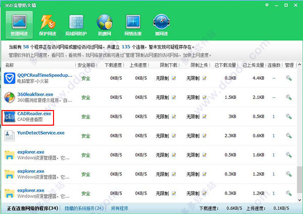
Task: Open the 保护网速 lightning icon
Action: [x=48, y=22]
